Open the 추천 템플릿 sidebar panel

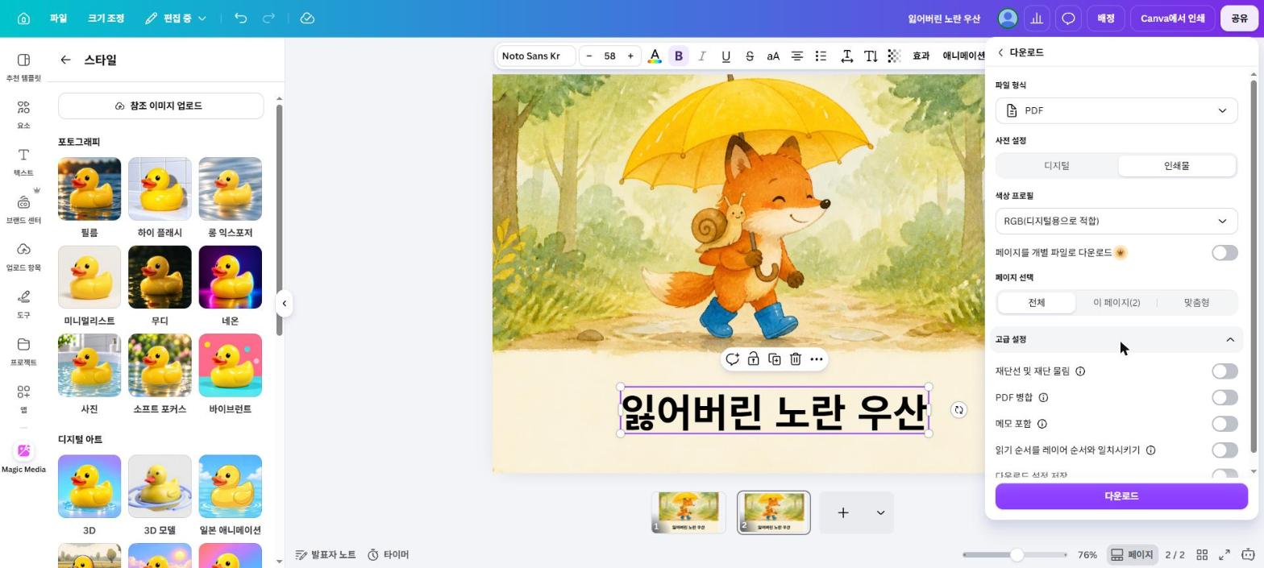[23, 68]
